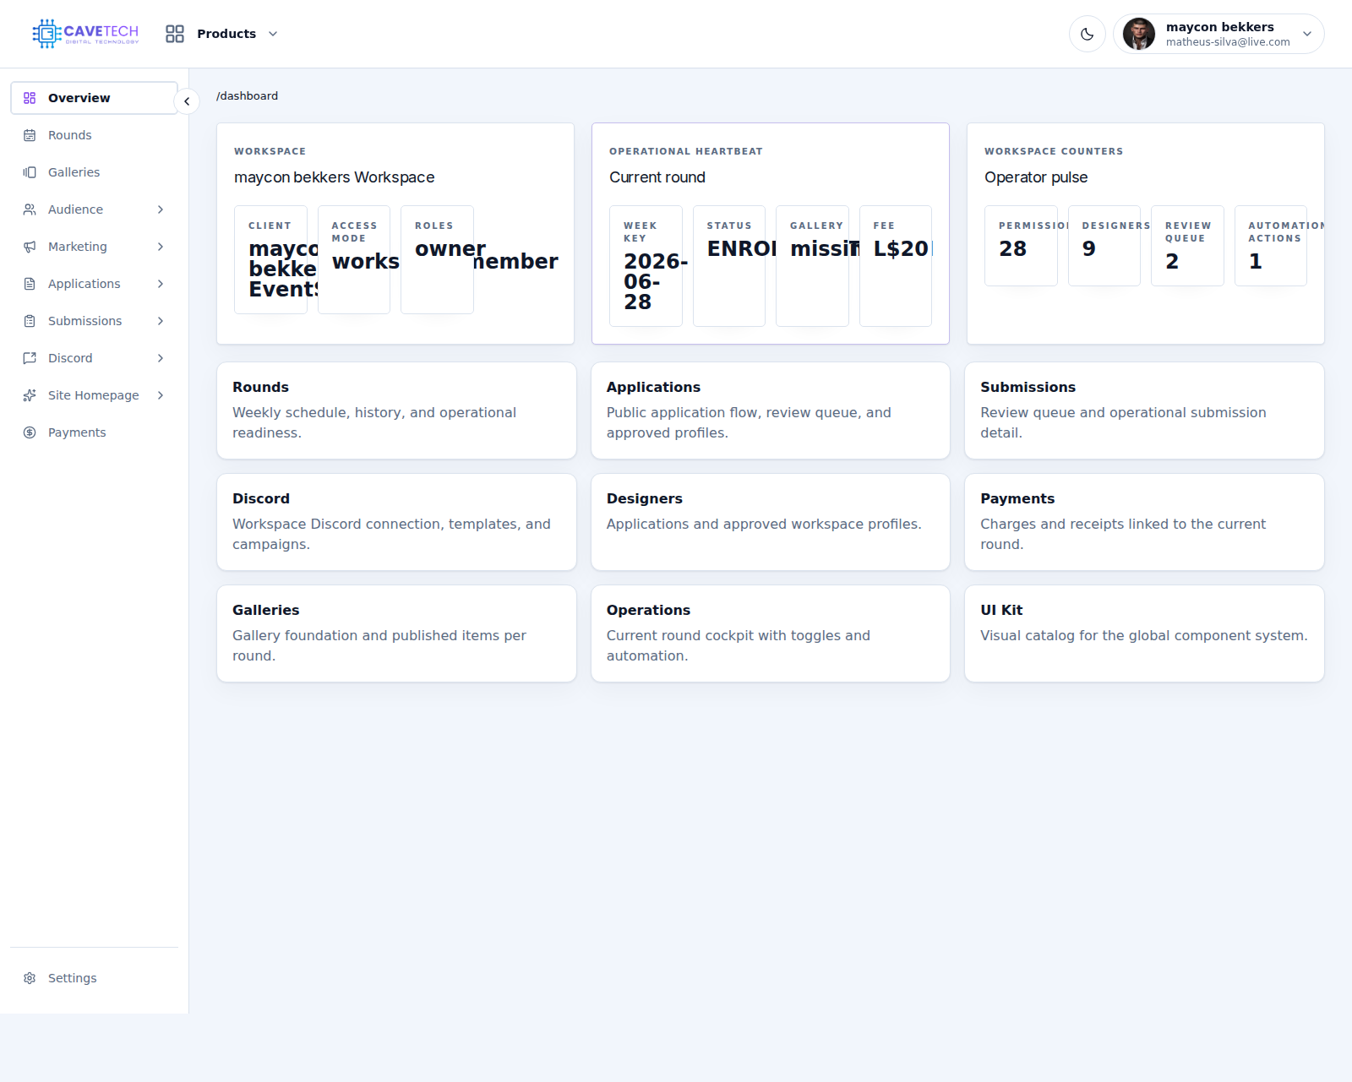Click the Client tile in Workspace card
This screenshot has width=1352, height=1082.
(271, 259)
